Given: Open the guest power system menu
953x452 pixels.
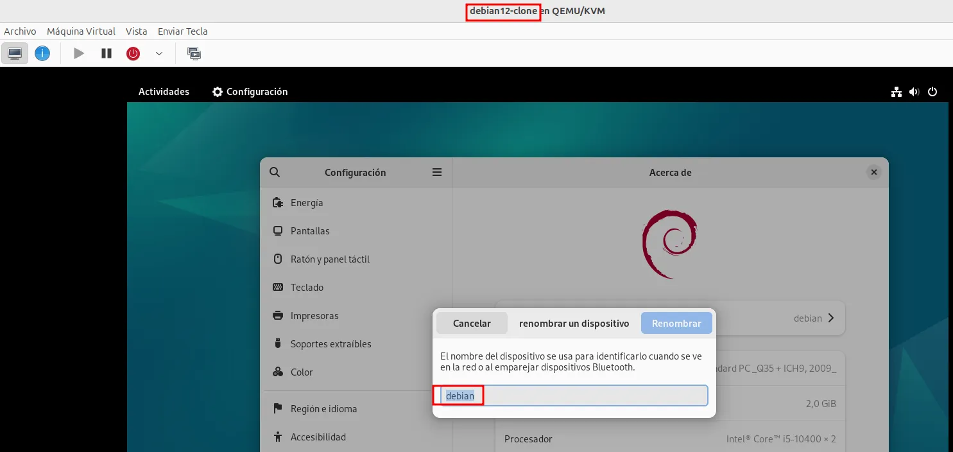Looking at the screenshot, I should click(932, 92).
